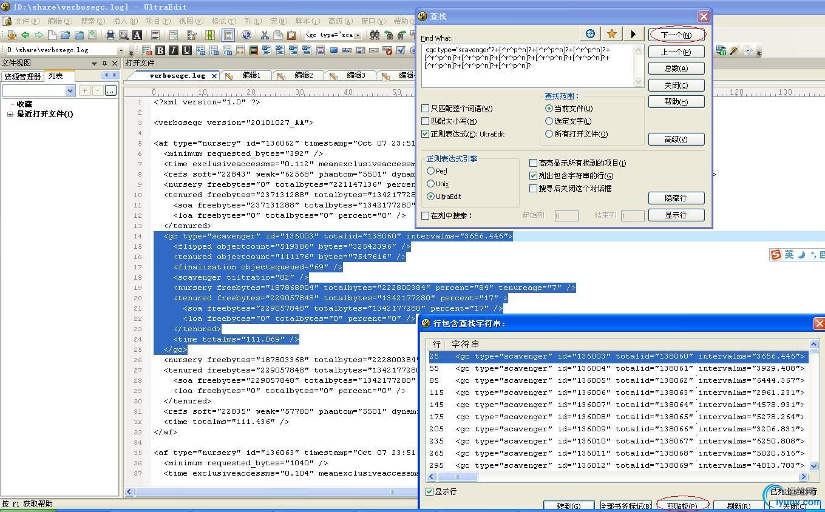This screenshot has width=825, height=512.
Task: Click the favorites star icon in Find dialog
Action: coord(611,34)
